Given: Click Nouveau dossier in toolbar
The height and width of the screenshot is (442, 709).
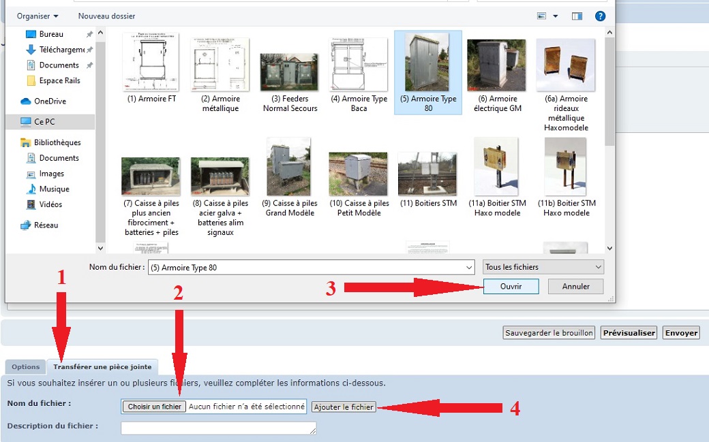Looking at the screenshot, I should tap(106, 16).
